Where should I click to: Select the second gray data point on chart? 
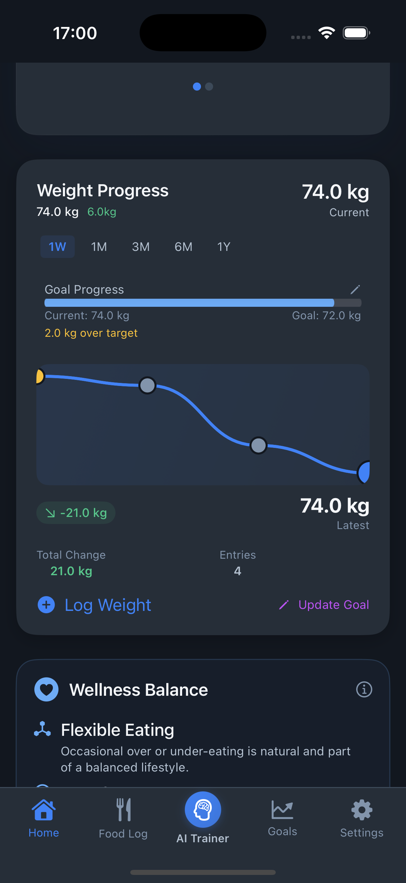point(258,445)
